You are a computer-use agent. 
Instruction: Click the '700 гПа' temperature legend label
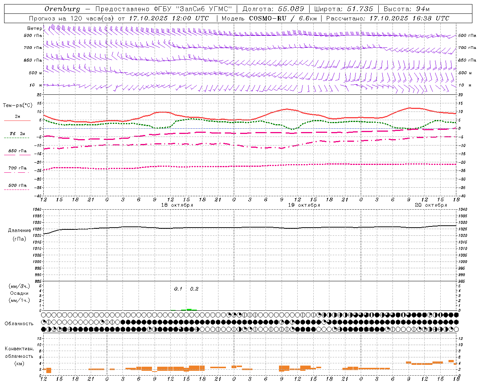(18, 168)
